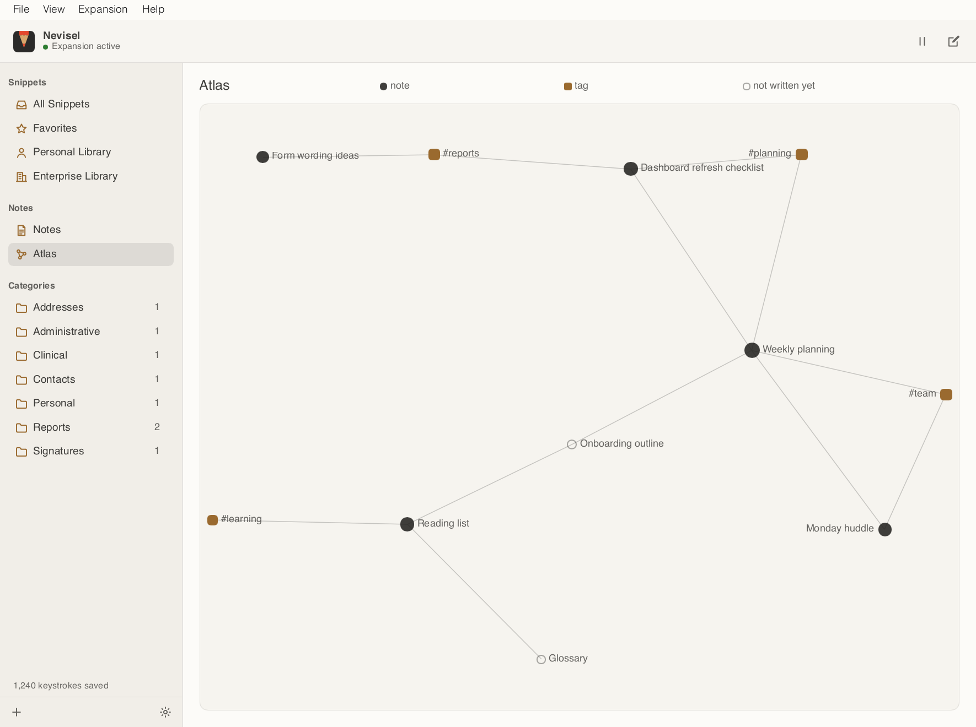Screen dimensions: 976x727
Task: Open Addresses category
Action: pos(91,307)
